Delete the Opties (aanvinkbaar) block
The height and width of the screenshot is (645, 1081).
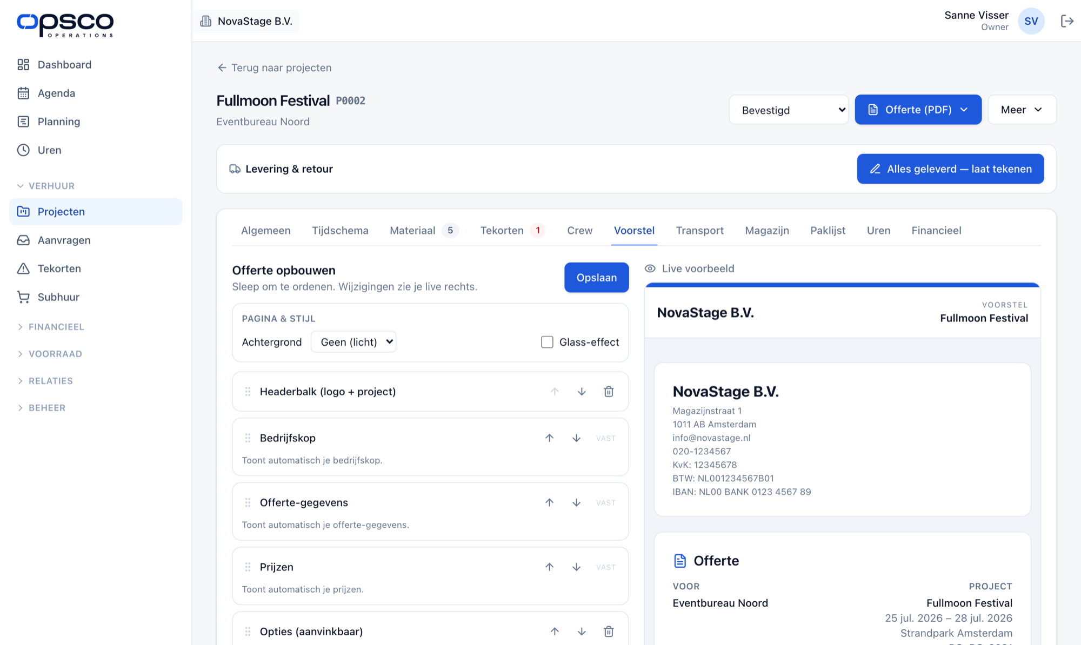click(609, 631)
